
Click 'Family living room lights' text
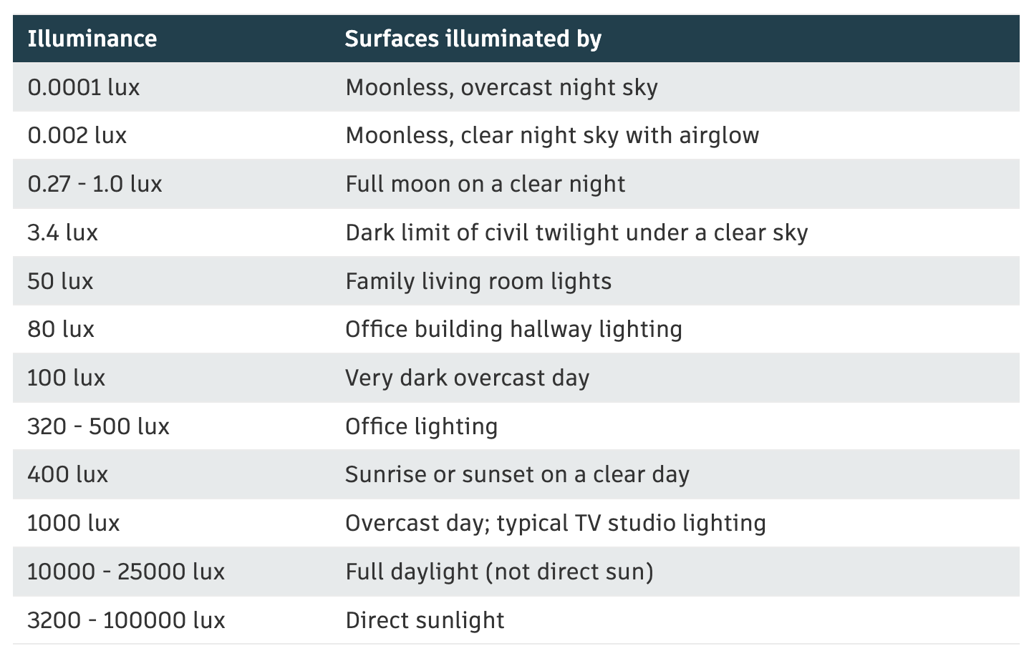coord(478,281)
